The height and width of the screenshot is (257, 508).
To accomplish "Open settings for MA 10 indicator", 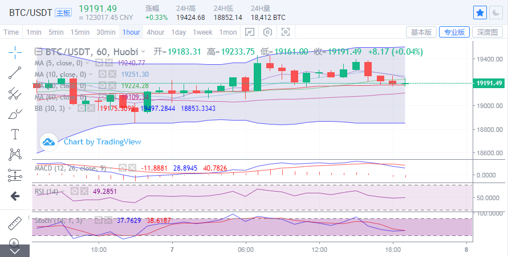I will [x=103, y=74].
